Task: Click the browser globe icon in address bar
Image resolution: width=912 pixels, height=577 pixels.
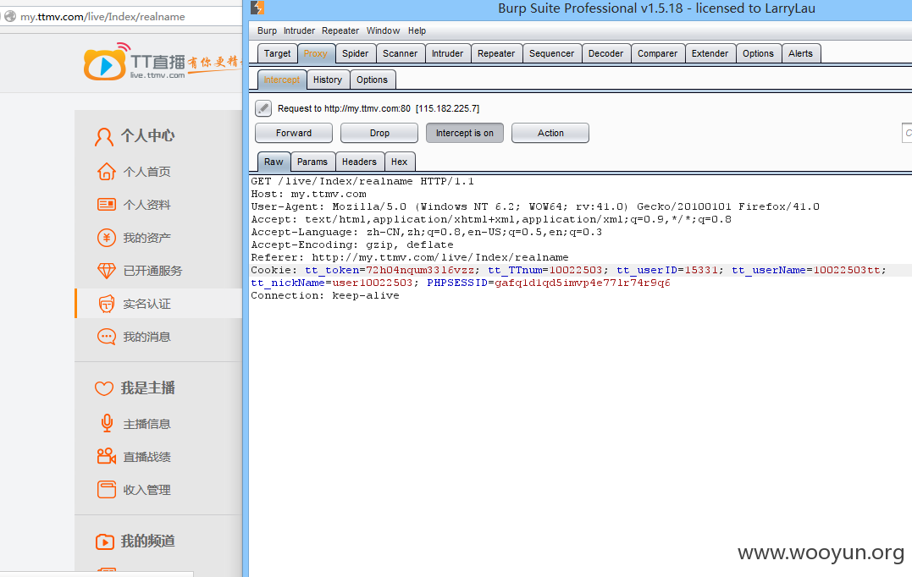Action: pos(10,16)
